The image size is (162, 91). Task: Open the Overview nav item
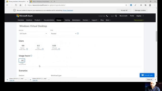pyautogui.click(x=21, y=20)
